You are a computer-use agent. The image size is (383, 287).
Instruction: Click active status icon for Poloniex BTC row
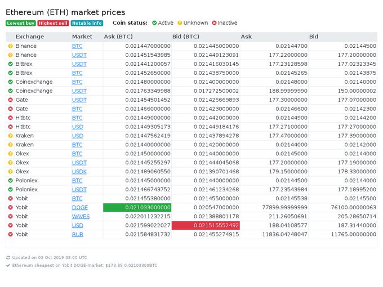pos(10,180)
